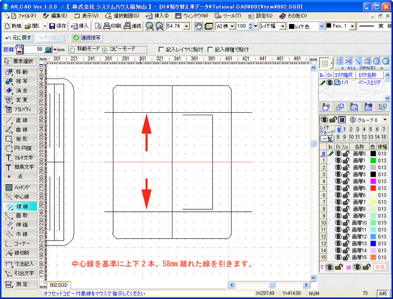Image resolution: width=393 pixels, height=299 pixels.
Task: Open the distance value dropdown arrow
Action: click(55, 50)
